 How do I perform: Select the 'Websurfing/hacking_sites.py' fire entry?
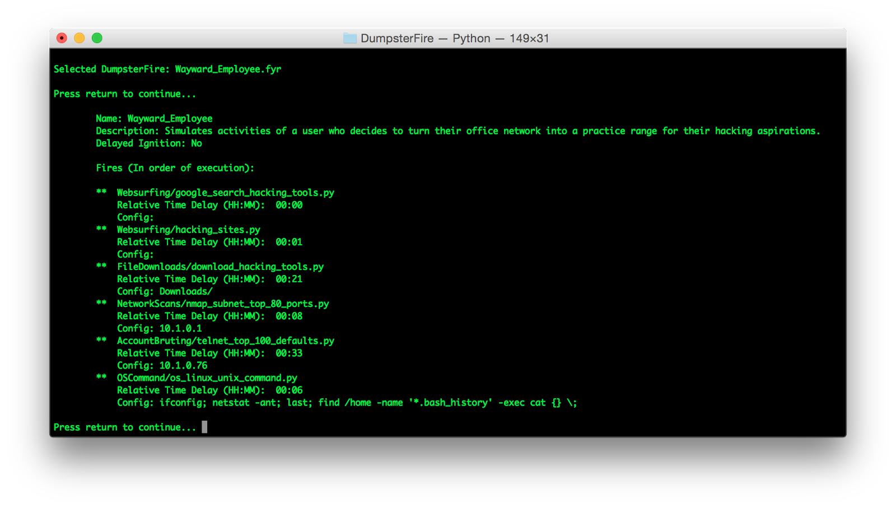pos(189,229)
